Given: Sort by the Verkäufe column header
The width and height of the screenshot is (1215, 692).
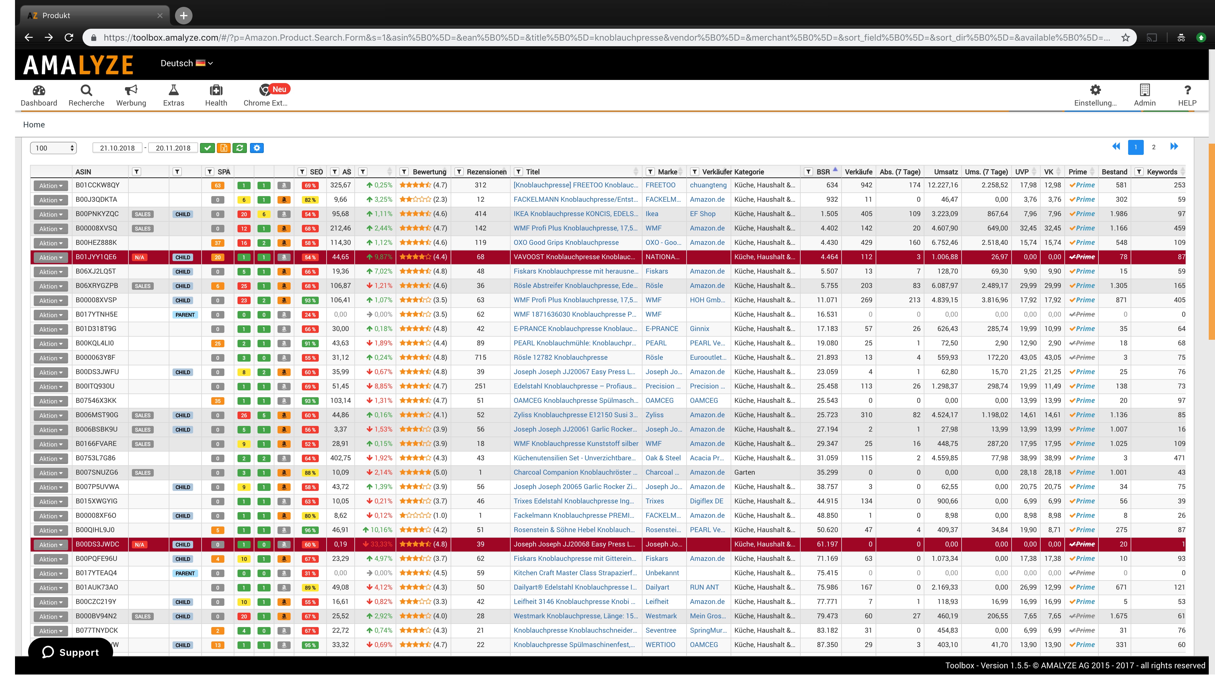Looking at the screenshot, I should [858, 171].
